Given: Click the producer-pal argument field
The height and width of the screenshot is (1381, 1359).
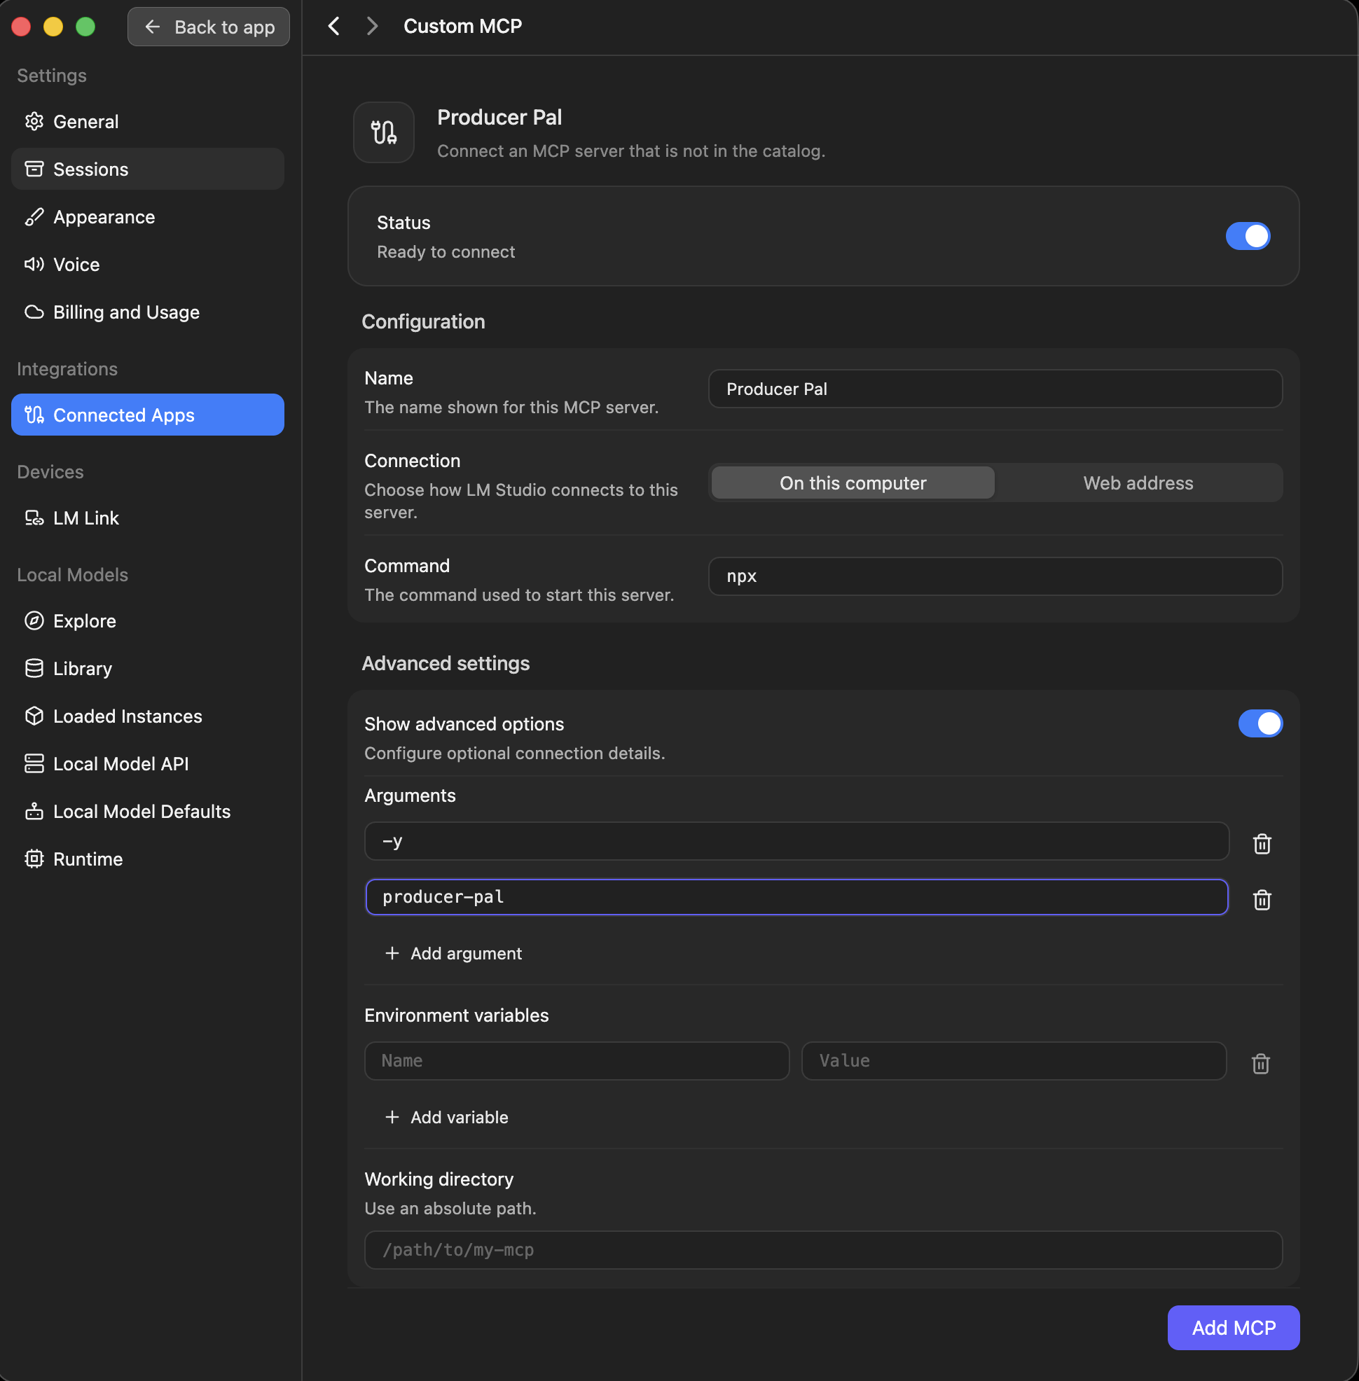Looking at the screenshot, I should click(x=796, y=897).
